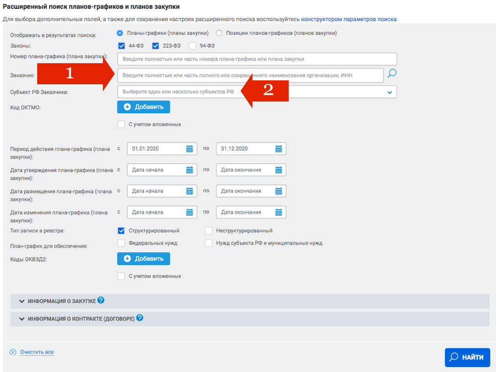Screen dimensions: 496x372
Task: Open calendar for approval start date field
Action: (190, 170)
